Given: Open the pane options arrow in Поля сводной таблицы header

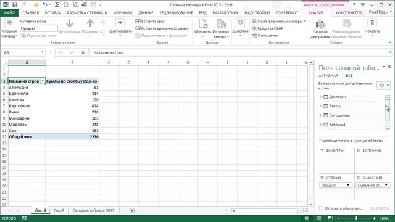Looking at the screenshot, I should [x=383, y=67].
